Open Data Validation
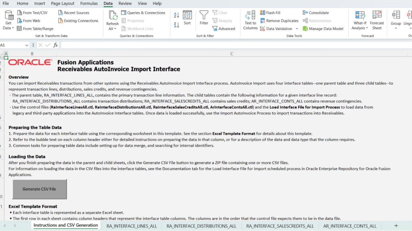The height and width of the screenshot is (231, 412). pyautogui.click(x=276, y=29)
